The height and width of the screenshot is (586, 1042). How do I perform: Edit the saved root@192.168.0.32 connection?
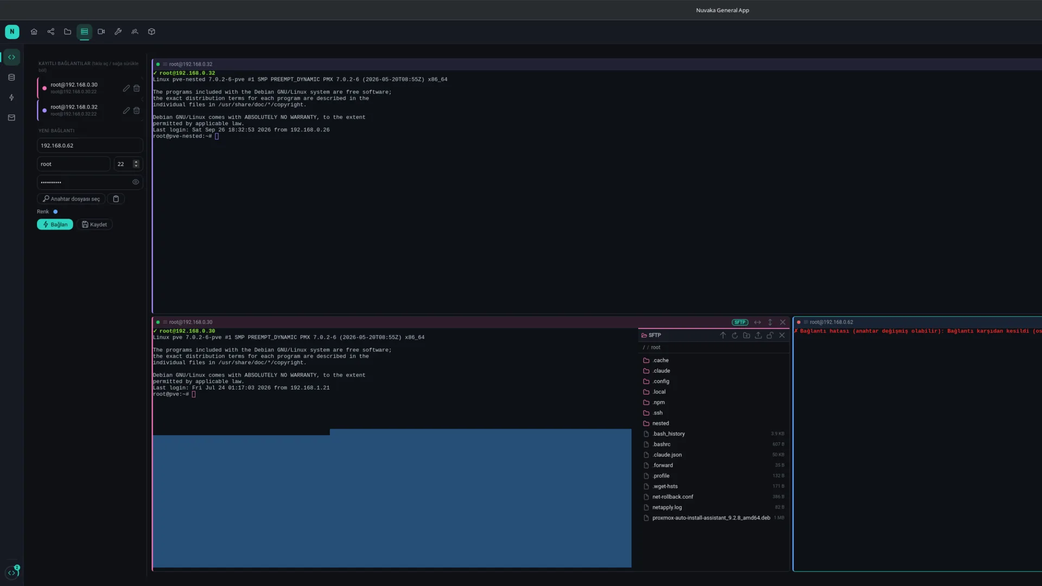(126, 110)
